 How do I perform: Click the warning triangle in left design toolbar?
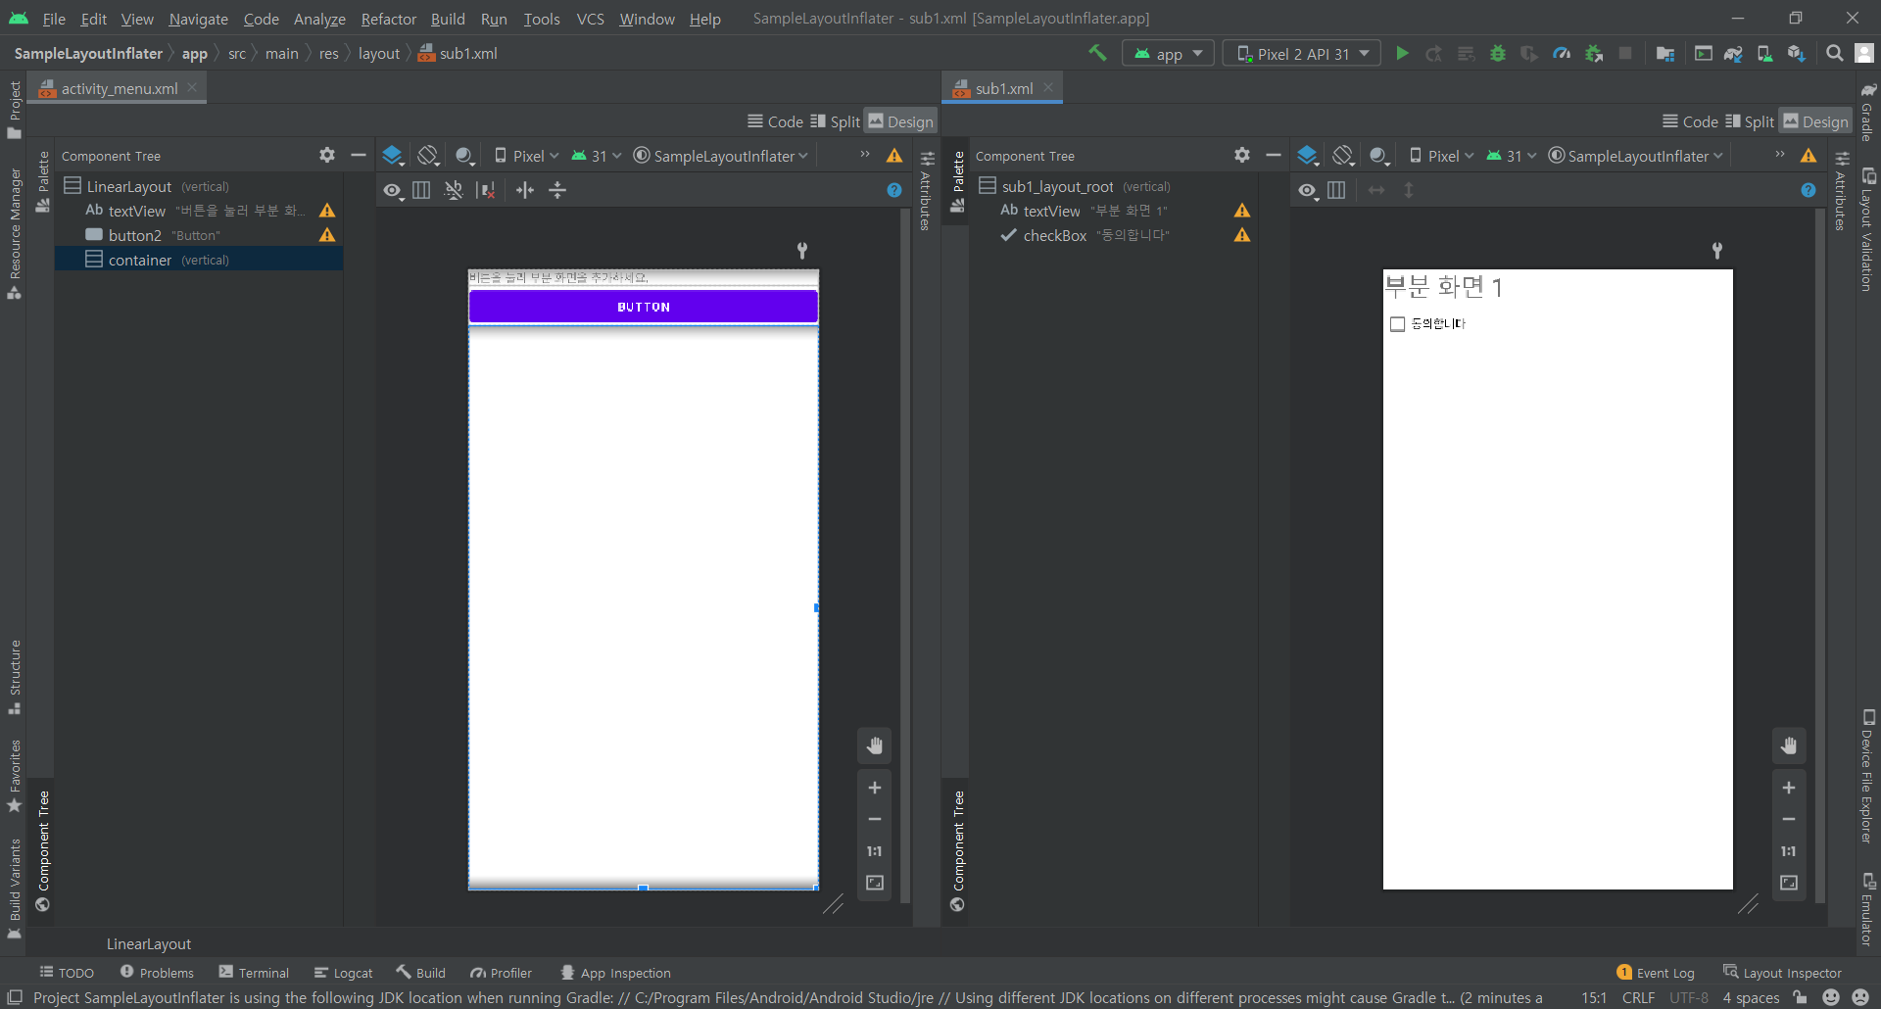pyautogui.click(x=894, y=155)
